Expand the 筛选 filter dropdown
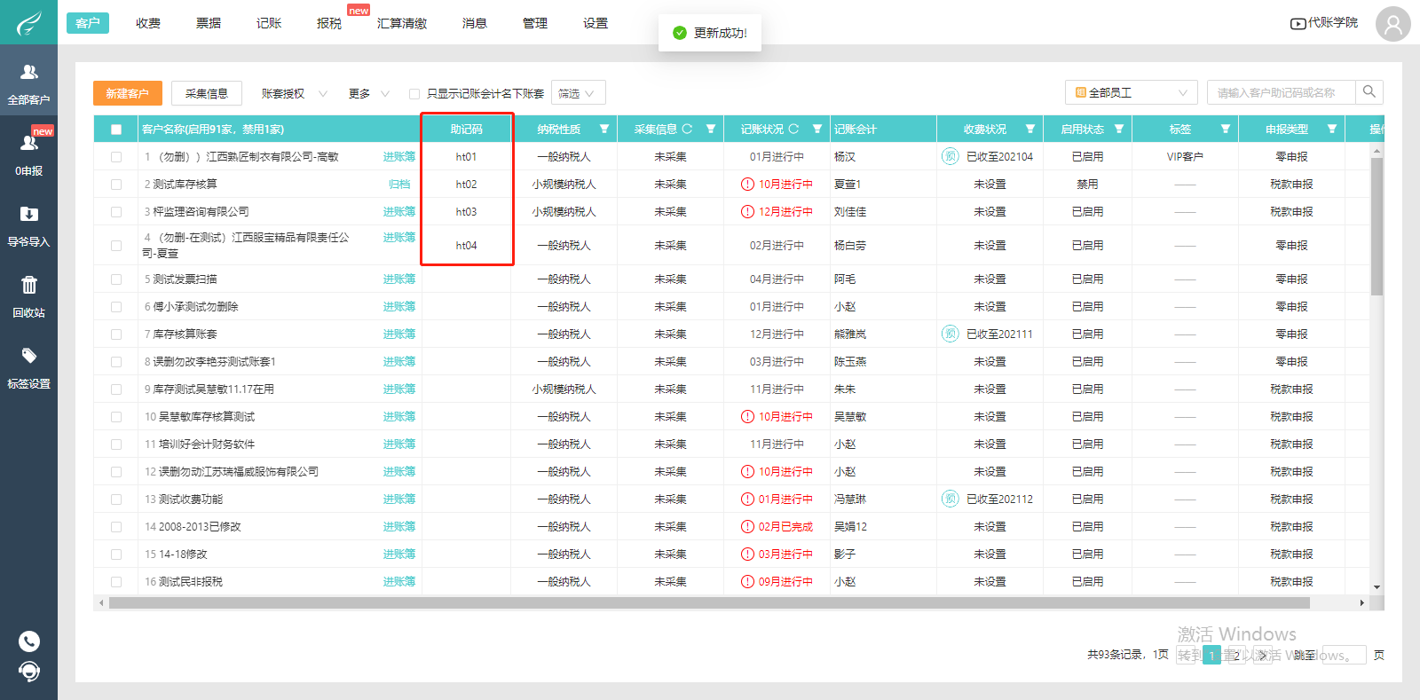The image size is (1420, 700). [x=578, y=93]
